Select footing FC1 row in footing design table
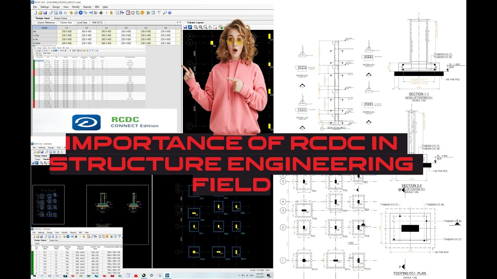497x279 pixels. pyautogui.click(x=77, y=252)
